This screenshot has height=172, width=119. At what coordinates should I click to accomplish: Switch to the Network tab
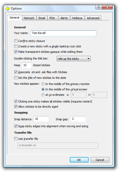click(x=29, y=18)
